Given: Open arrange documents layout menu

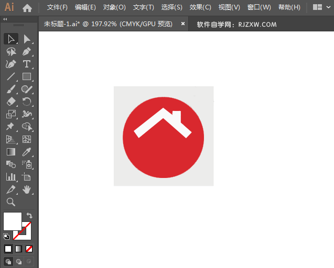Looking at the screenshot, I should click(x=317, y=7).
